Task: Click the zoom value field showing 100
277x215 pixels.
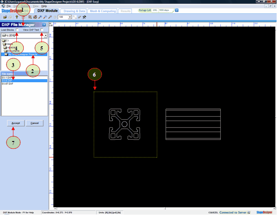Action: 63,17
